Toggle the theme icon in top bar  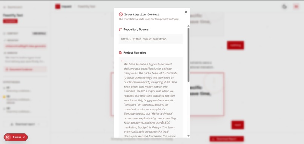click(x=284, y=6)
